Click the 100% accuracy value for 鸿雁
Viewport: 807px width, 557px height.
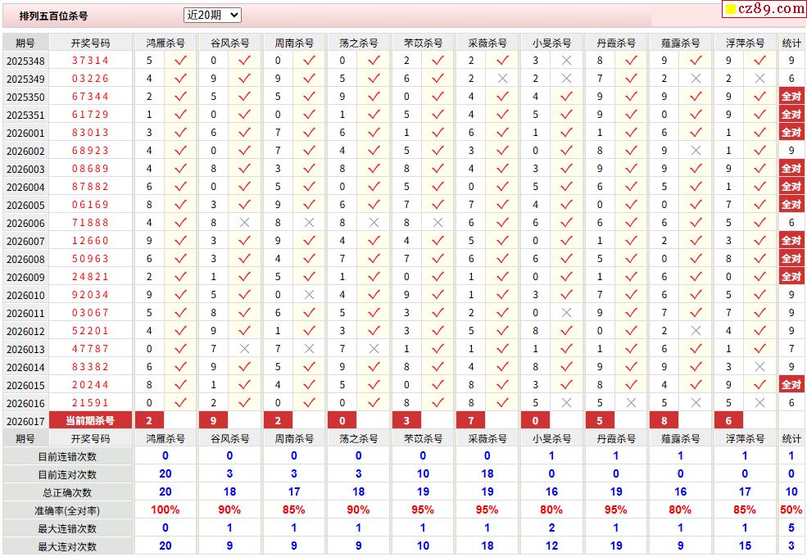165,509
